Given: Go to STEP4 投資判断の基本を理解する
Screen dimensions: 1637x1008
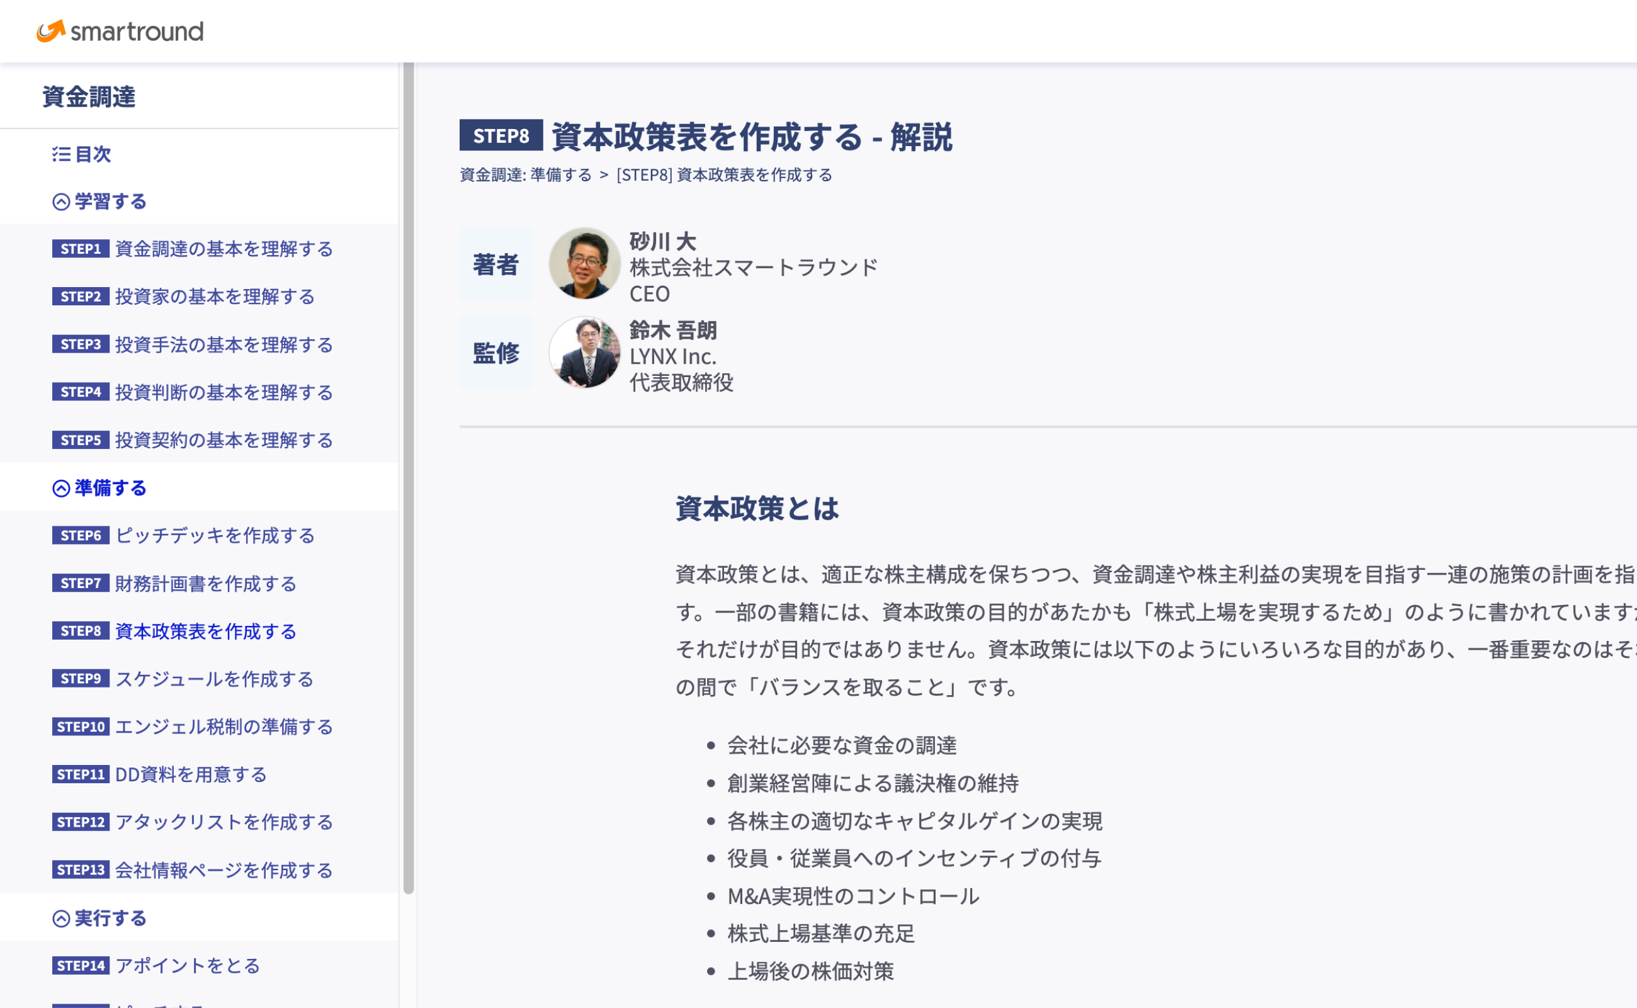Looking at the screenshot, I should [224, 393].
